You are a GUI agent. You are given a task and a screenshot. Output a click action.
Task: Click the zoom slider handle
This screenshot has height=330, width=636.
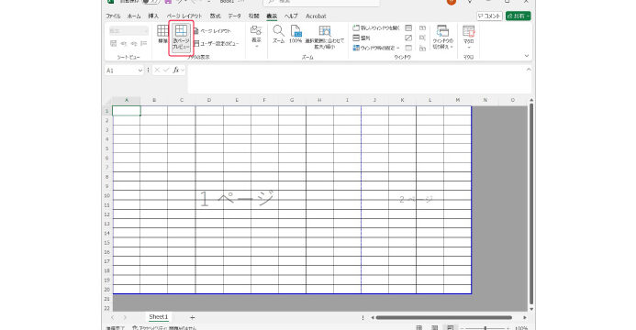pos(485,328)
